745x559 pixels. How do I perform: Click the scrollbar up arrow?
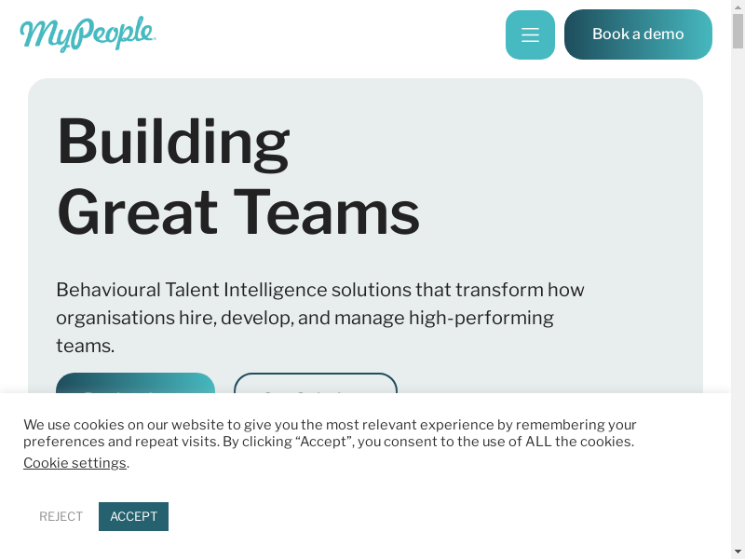pyautogui.click(x=738, y=7)
